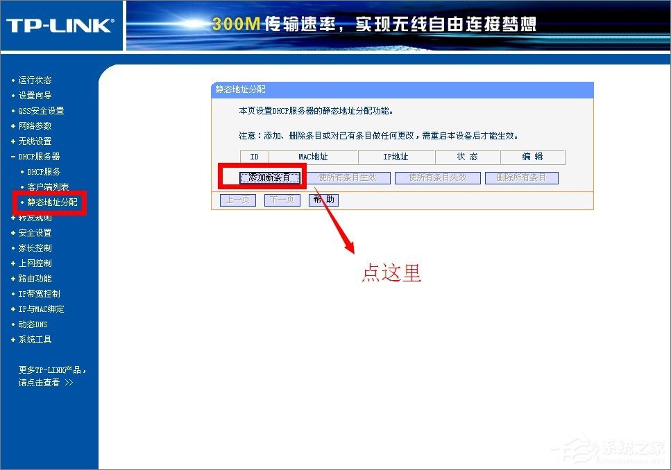Collapse the DHCP服务器 section
The width and height of the screenshot is (671, 470).
click(39, 156)
